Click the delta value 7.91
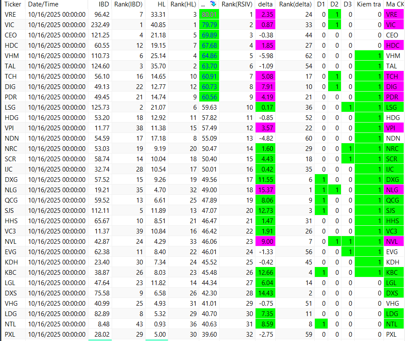 pyautogui.click(x=265, y=87)
